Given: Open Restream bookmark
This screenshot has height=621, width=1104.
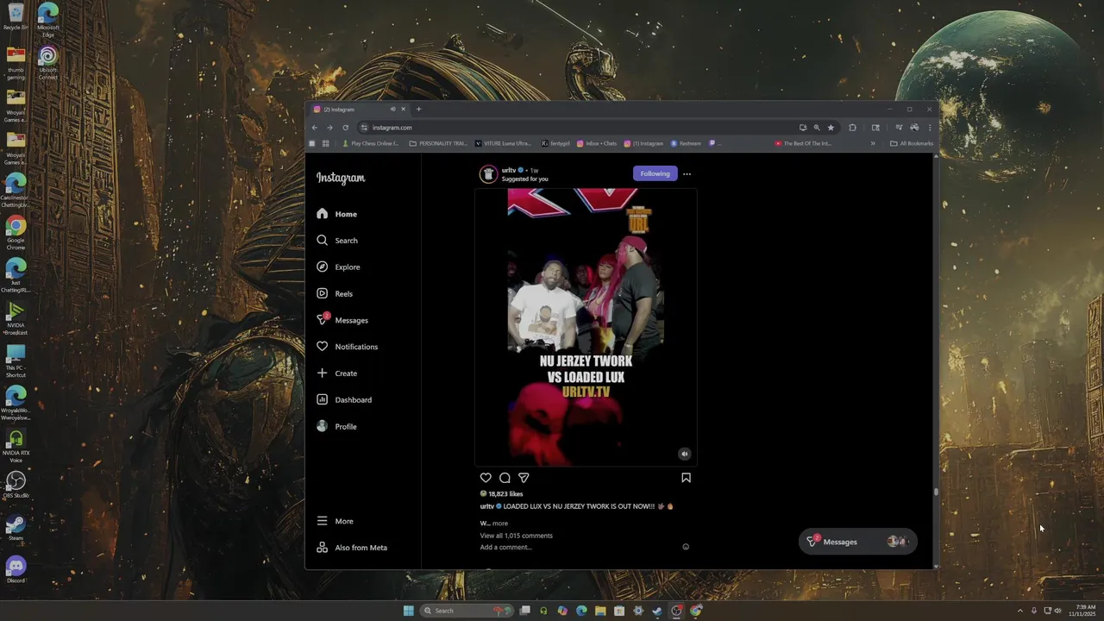Looking at the screenshot, I should pos(686,143).
